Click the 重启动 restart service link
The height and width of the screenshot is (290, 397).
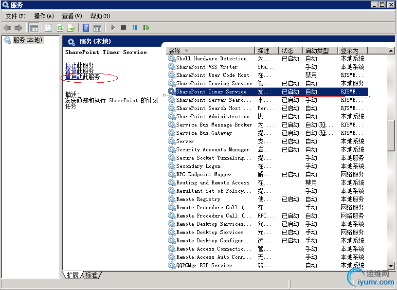click(x=74, y=77)
